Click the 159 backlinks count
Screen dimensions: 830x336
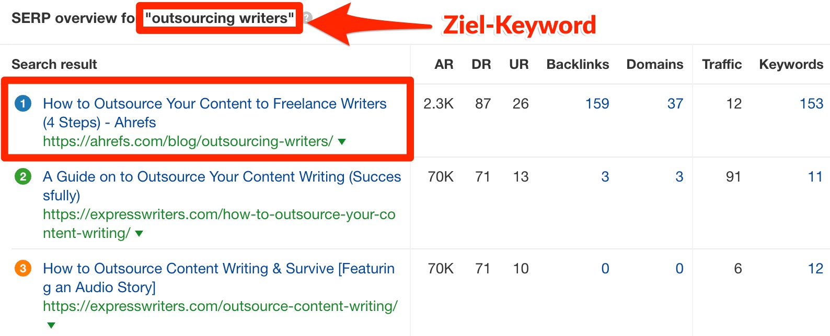pyautogui.click(x=597, y=103)
